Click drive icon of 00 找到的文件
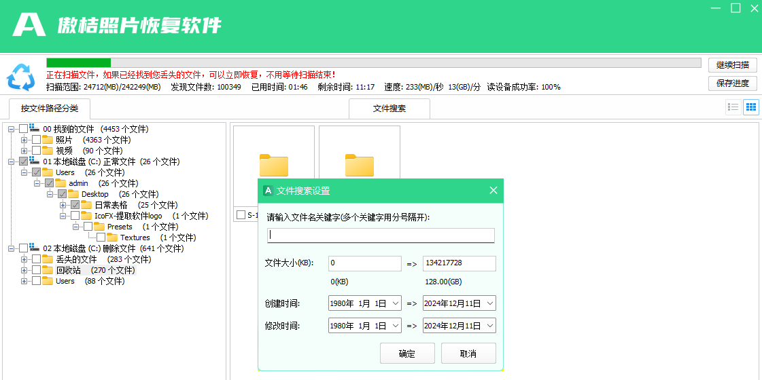762x380 pixels. 35,128
